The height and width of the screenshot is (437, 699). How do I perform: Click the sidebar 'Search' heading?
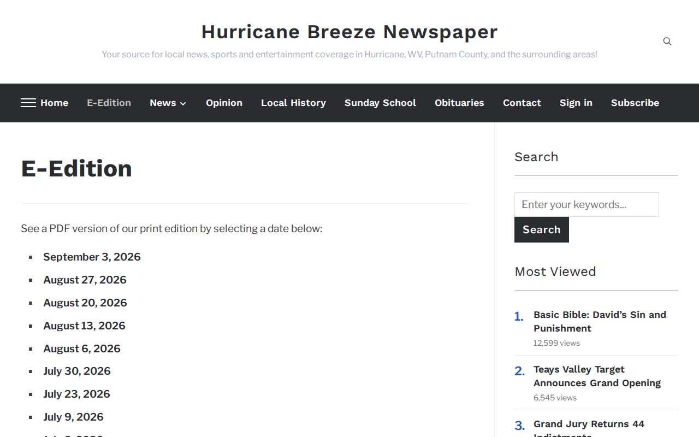(x=536, y=157)
